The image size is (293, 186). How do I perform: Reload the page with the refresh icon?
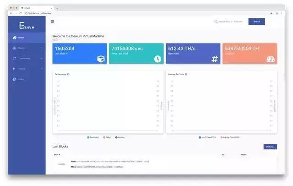tap(21, 13)
